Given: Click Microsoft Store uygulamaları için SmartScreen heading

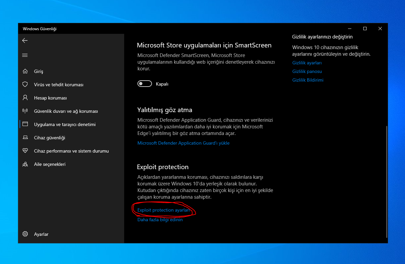Looking at the screenshot, I should (204, 45).
